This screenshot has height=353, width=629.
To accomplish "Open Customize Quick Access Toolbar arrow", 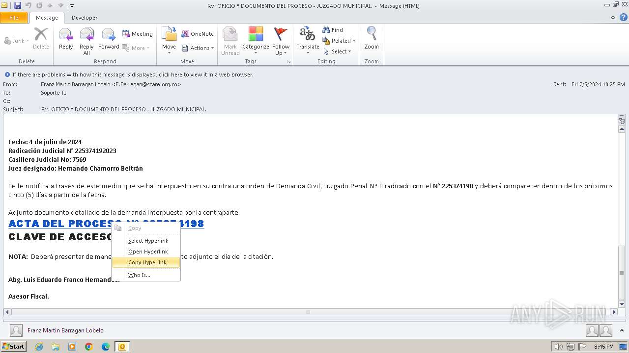I will click(x=72, y=6).
